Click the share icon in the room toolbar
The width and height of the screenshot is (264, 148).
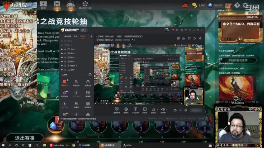pos(200,38)
